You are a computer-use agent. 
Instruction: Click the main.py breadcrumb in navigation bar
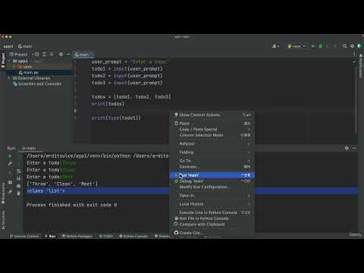click(x=25, y=46)
